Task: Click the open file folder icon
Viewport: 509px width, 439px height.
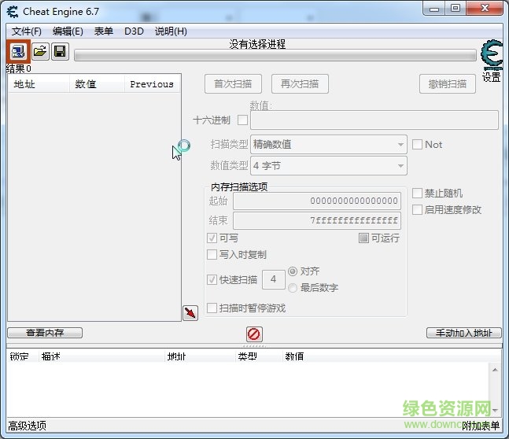Action: (x=40, y=51)
